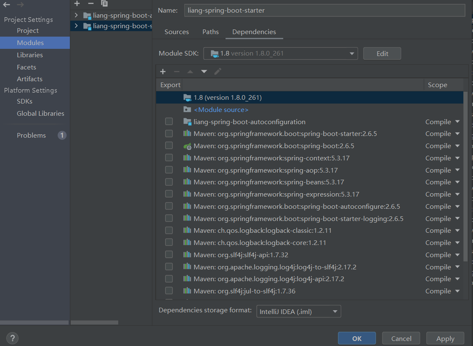Open help with the question mark icon
Image resolution: width=473 pixels, height=346 pixels.
pos(12,338)
